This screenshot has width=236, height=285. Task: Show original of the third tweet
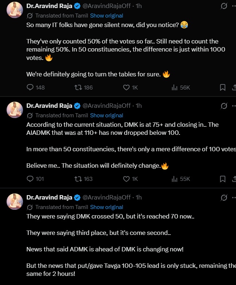107,207
